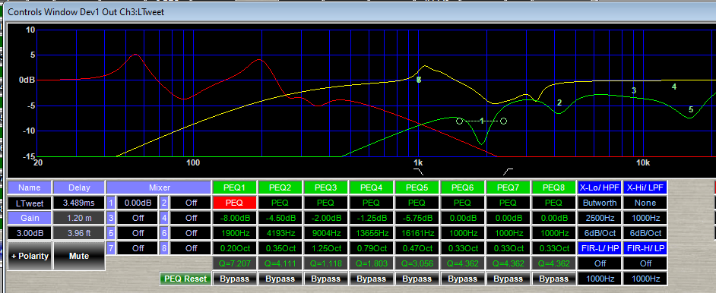Select the PEQ5 marker 5 on curve

click(x=690, y=109)
